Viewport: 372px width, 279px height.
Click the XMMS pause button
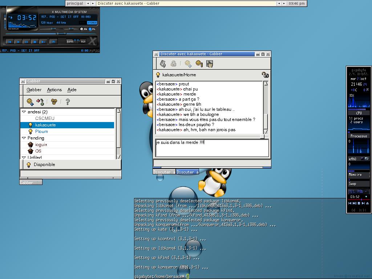26,42
